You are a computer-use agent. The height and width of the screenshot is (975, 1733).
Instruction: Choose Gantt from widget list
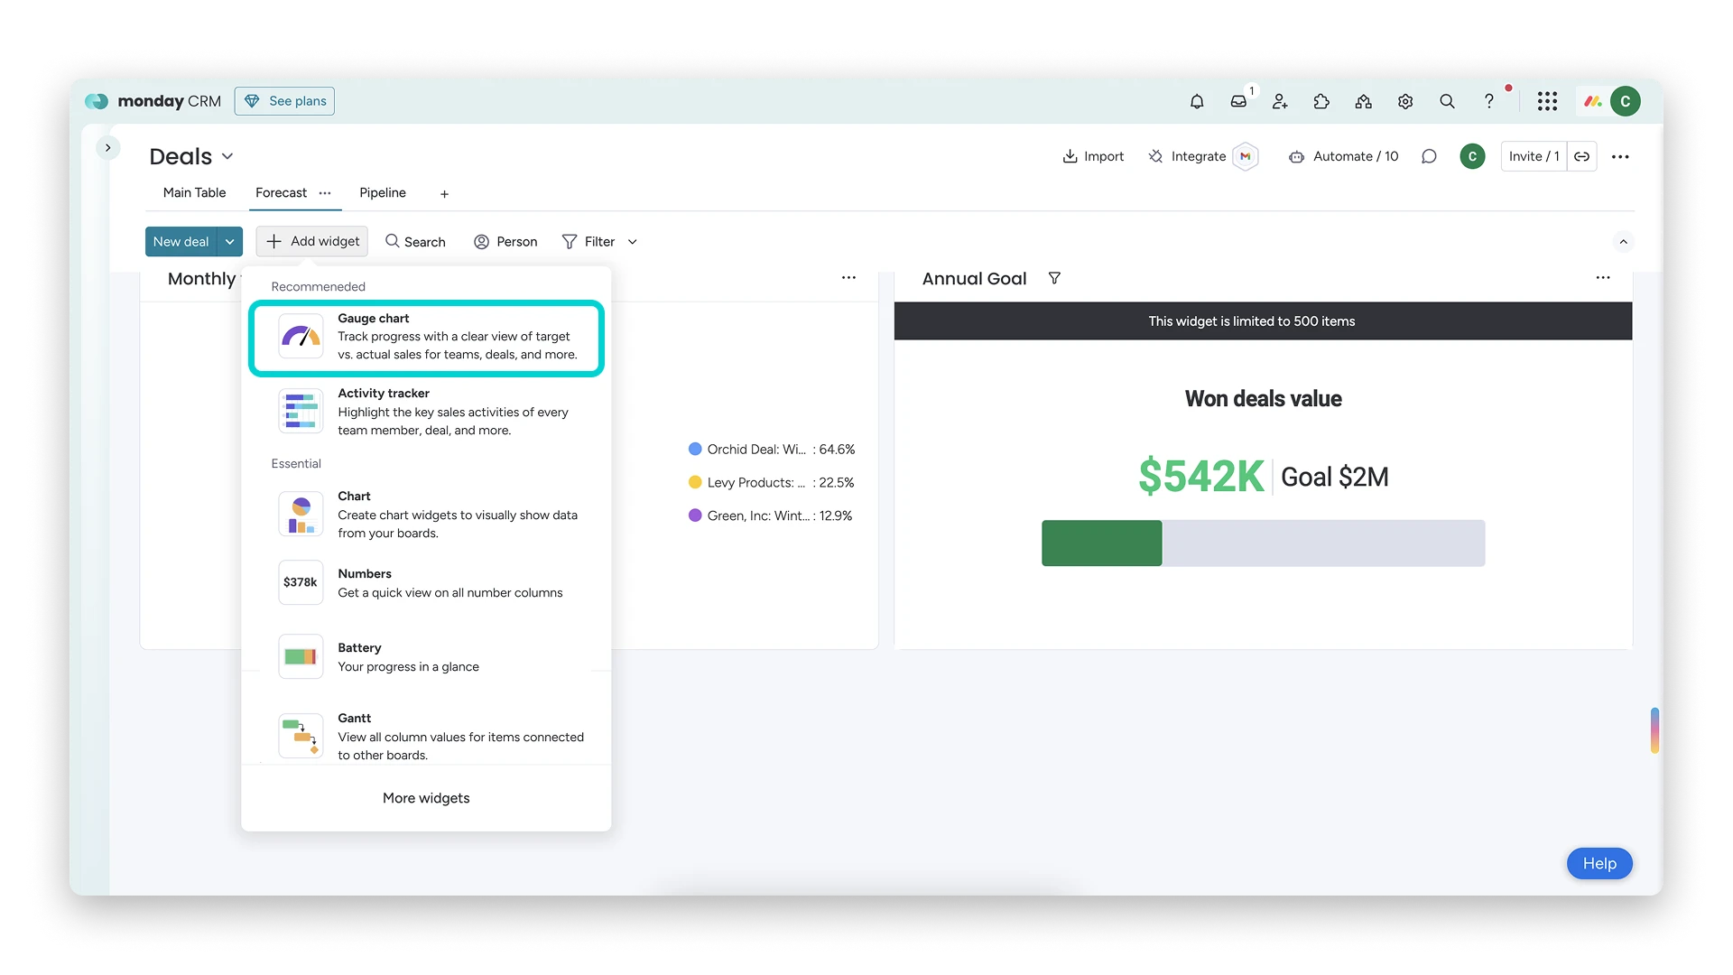coord(426,737)
